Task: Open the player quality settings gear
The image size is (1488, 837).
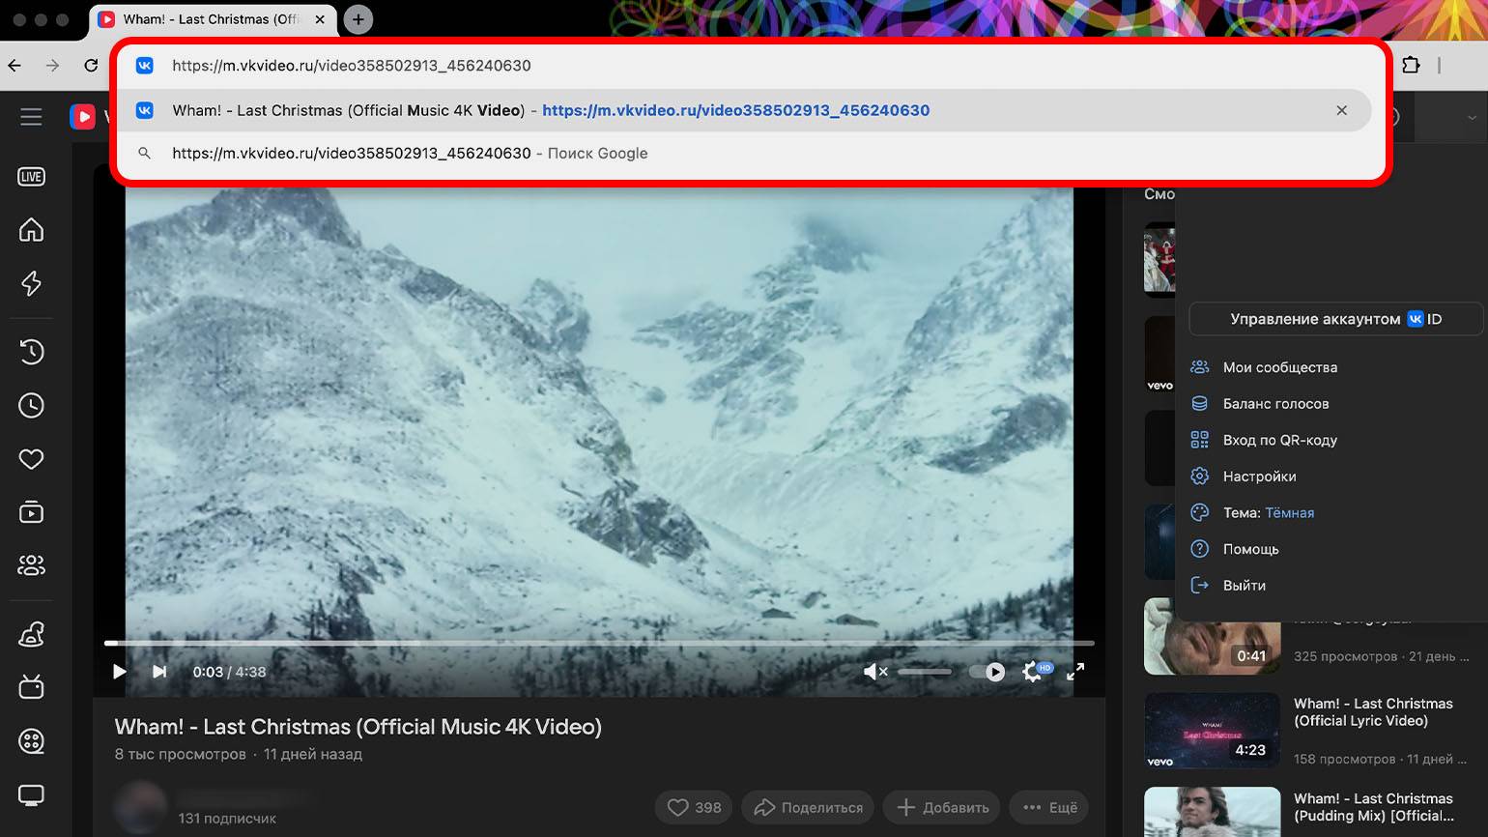Action: pyautogui.click(x=1033, y=672)
